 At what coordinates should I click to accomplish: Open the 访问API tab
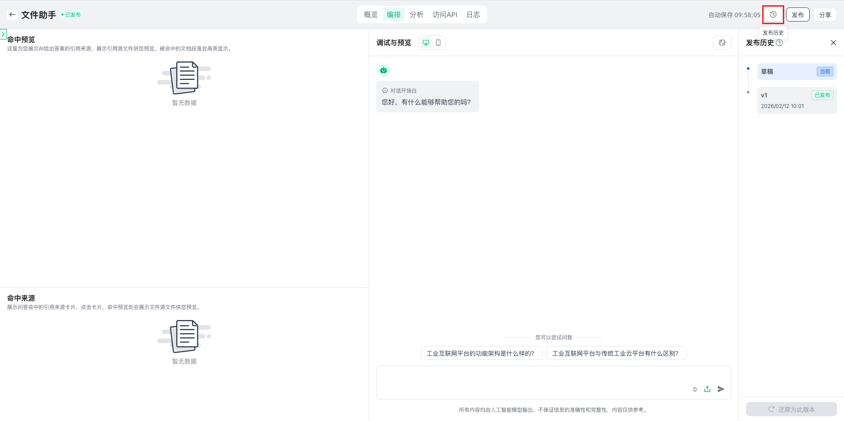[444, 14]
